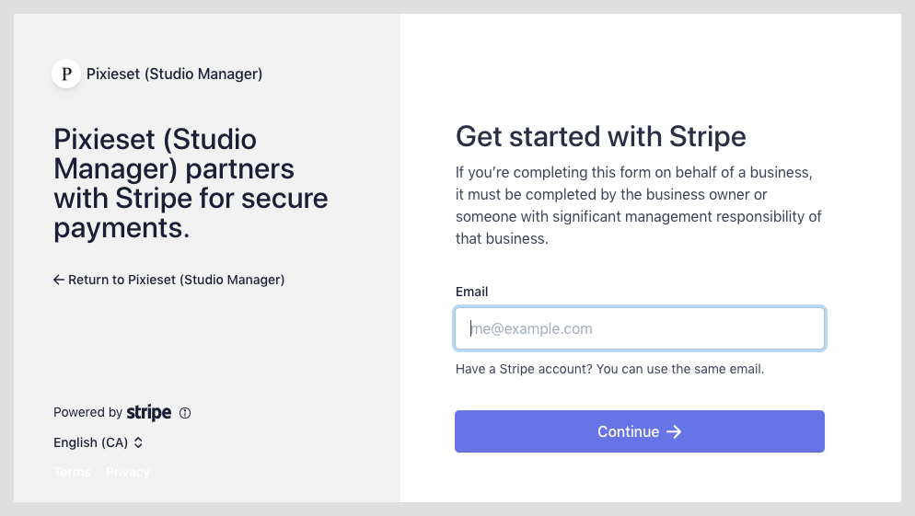
Task: Open the Terms link
Action: coord(72,472)
